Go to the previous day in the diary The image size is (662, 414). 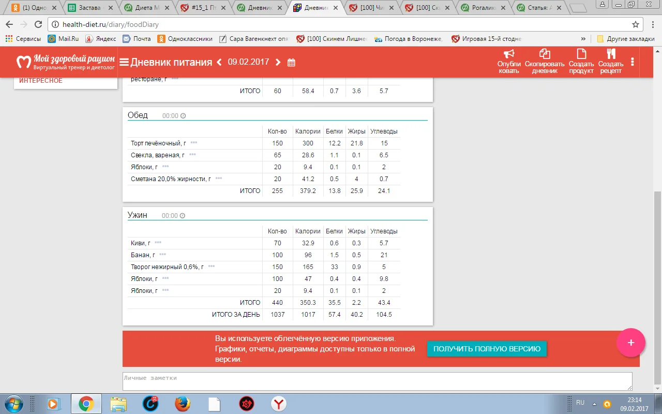[x=219, y=62]
